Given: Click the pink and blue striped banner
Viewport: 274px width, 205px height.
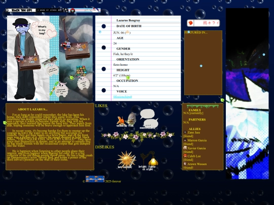Looking at the screenshot, I should [84, 10].
